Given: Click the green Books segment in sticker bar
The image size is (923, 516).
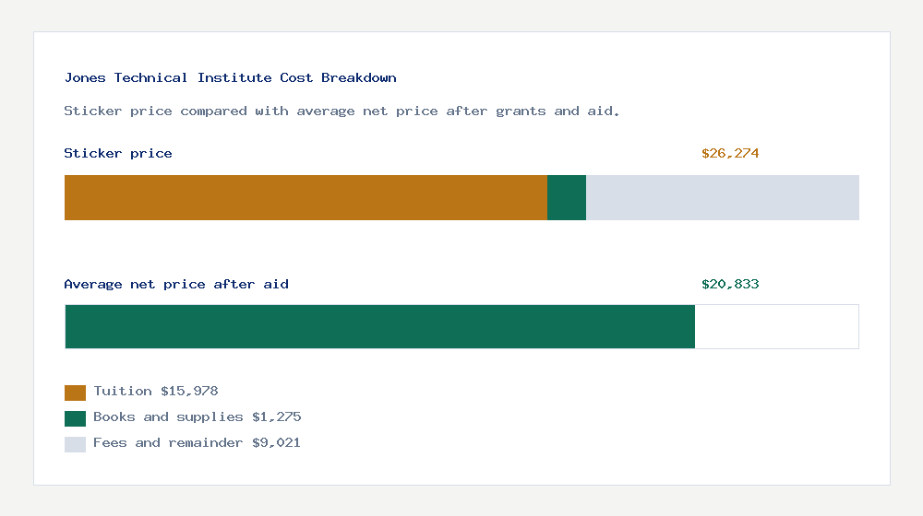Looking at the screenshot, I should tap(567, 198).
